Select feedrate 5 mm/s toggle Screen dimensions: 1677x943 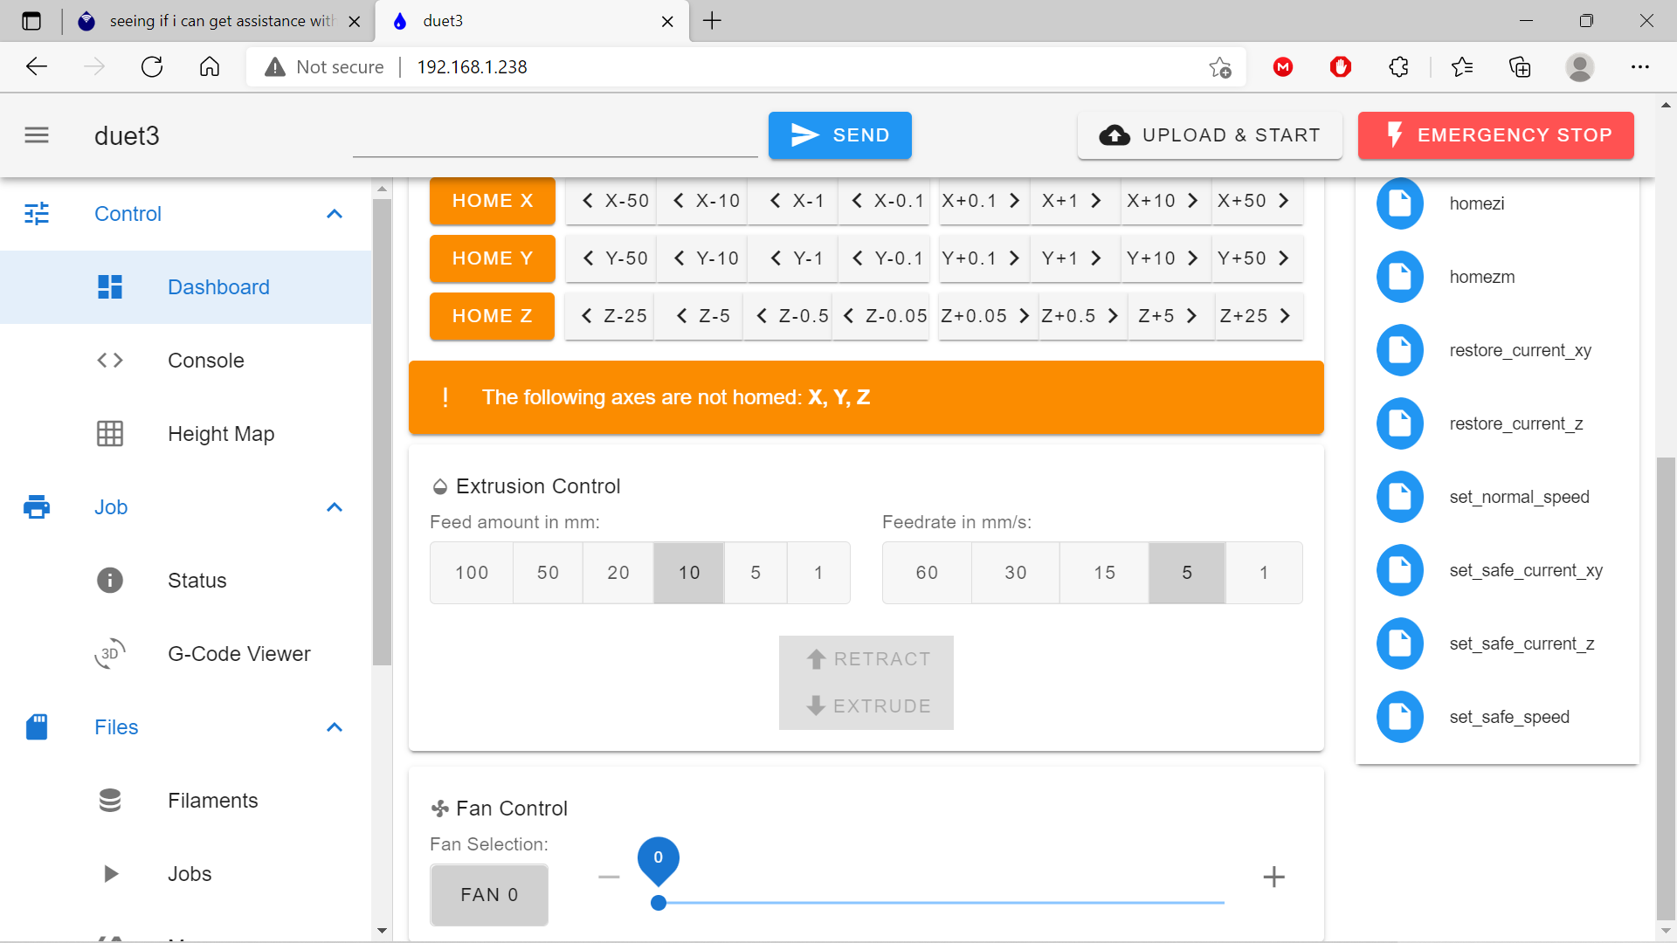(x=1188, y=572)
